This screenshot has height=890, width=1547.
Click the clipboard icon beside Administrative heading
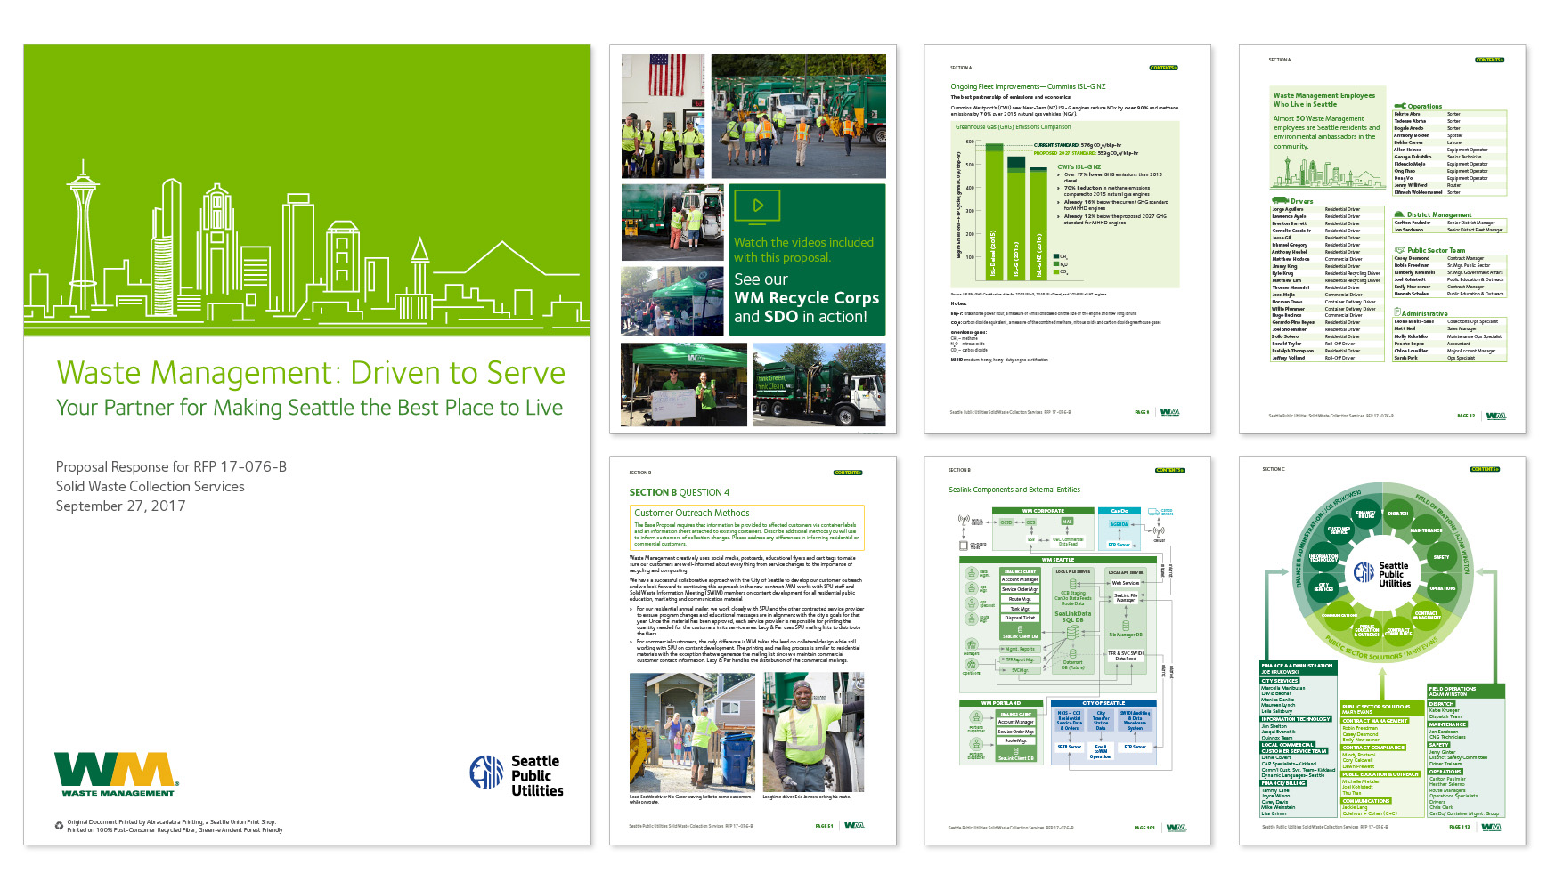1397,312
